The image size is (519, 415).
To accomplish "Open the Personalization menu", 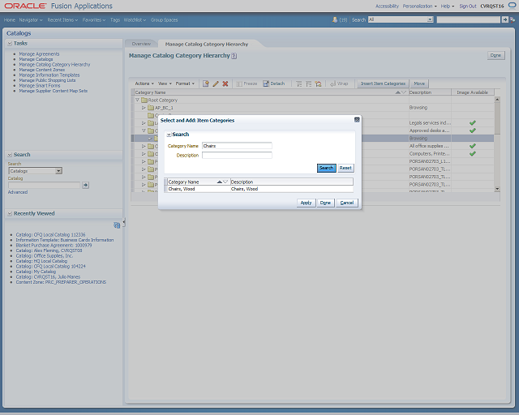I will tap(419, 6).
